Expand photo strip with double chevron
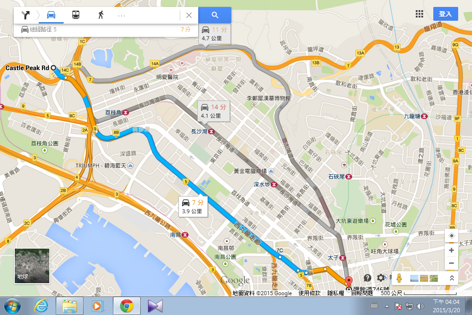Screen dimensions: 472x315 (x=452, y=278)
